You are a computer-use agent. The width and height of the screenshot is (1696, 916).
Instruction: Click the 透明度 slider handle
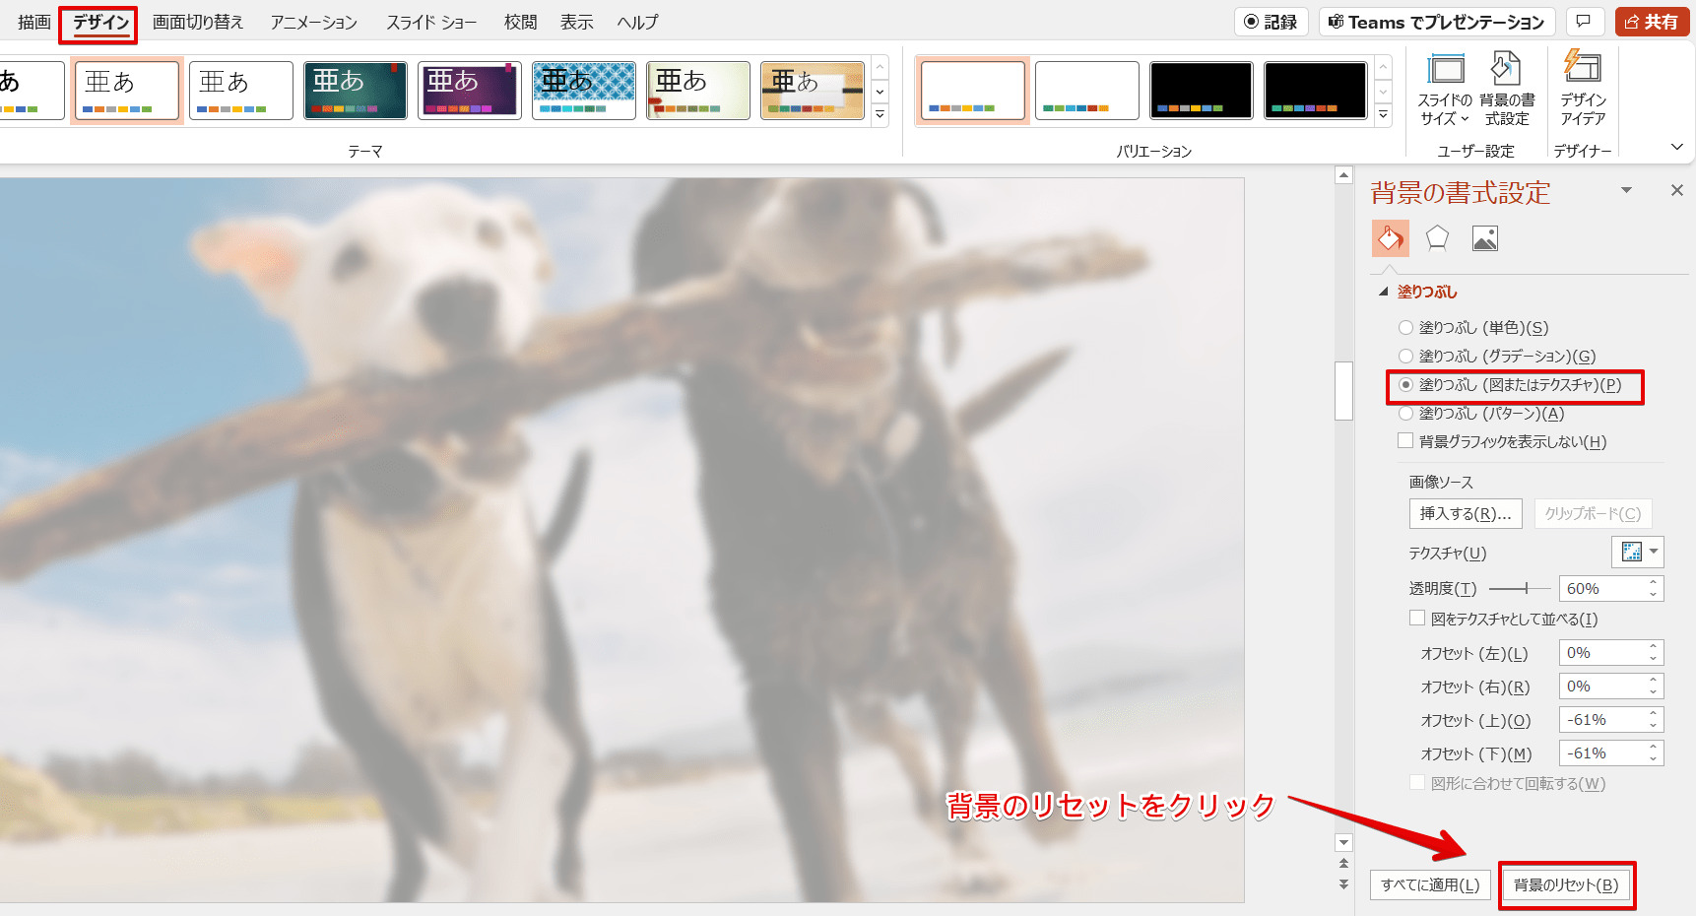tap(1526, 588)
